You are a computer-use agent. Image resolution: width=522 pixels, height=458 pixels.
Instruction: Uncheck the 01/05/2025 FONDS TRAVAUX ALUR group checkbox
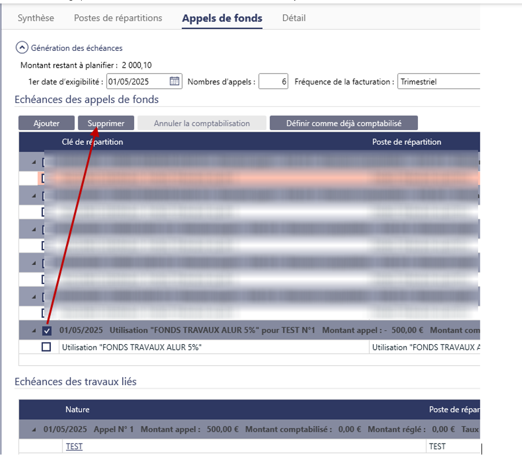(x=47, y=331)
